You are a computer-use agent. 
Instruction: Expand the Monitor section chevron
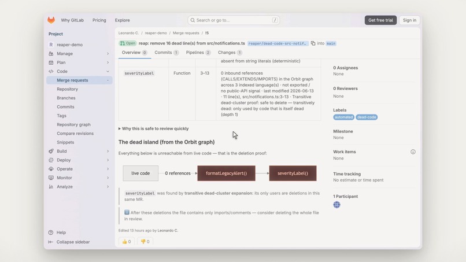[108, 178]
